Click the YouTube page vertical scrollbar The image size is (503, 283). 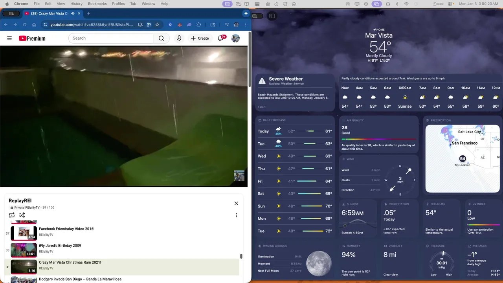(250, 60)
